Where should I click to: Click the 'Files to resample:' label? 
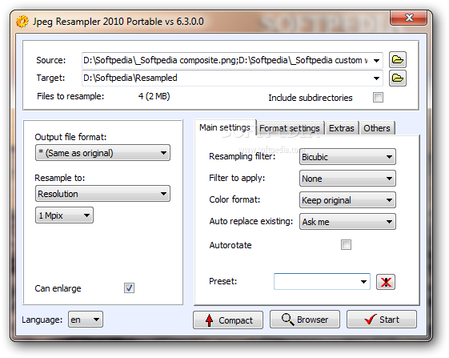tap(70, 96)
